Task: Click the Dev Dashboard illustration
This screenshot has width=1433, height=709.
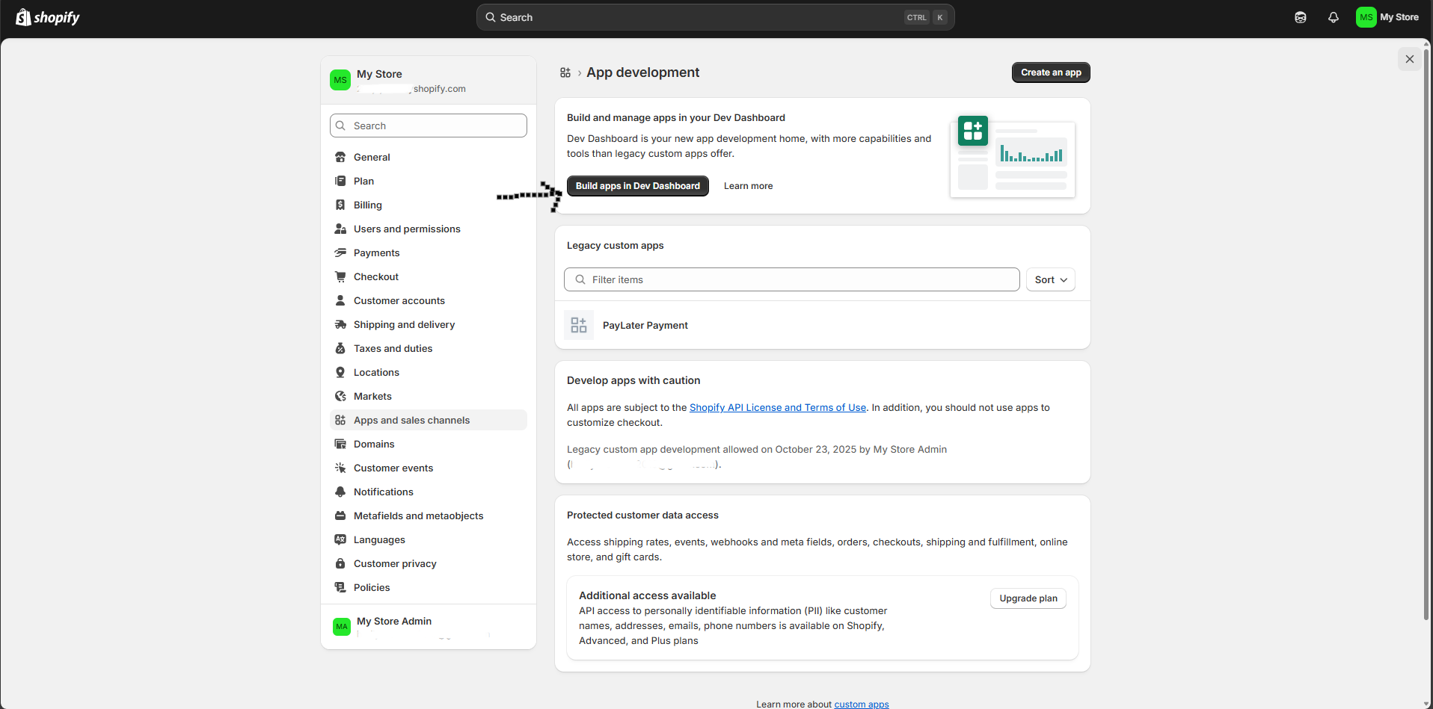Action: (1013, 156)
